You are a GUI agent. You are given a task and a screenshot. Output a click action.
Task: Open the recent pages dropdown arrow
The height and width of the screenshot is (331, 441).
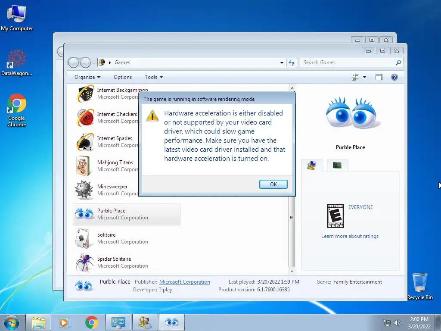(94, 63)
